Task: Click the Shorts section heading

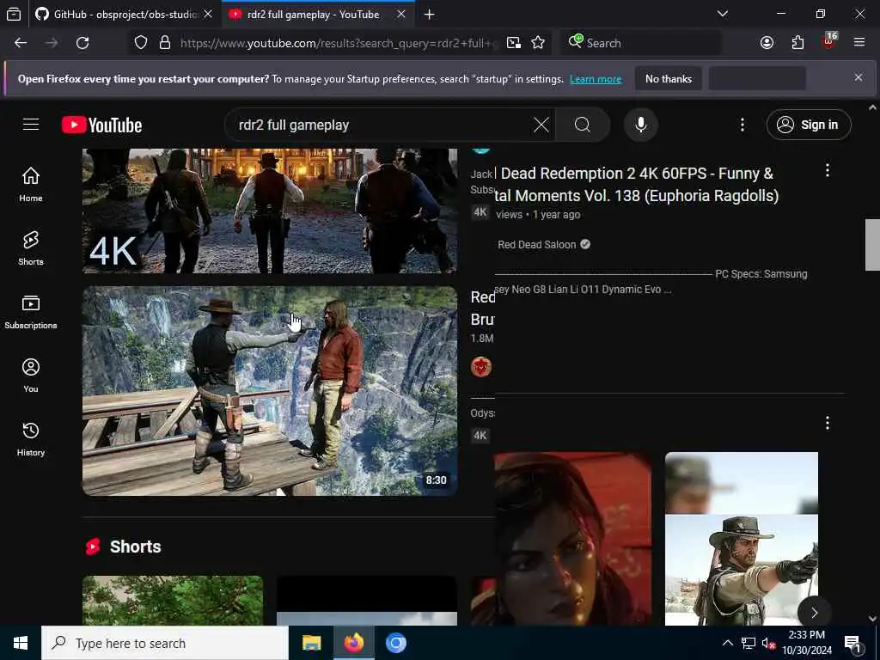Action: point(135,547)
